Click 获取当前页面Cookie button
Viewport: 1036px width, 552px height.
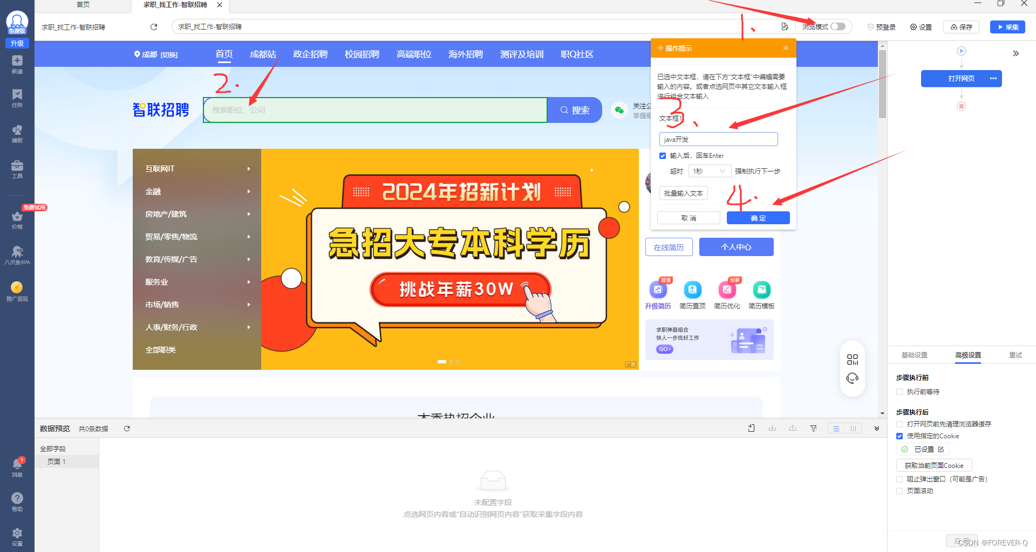934,465
